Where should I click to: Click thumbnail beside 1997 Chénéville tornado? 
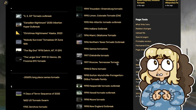point(79,55)
